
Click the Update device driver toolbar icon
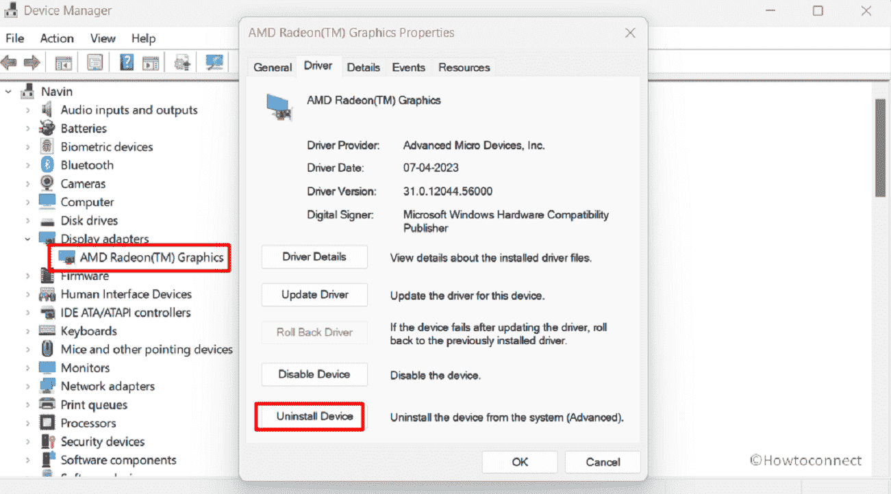[182, 63]
